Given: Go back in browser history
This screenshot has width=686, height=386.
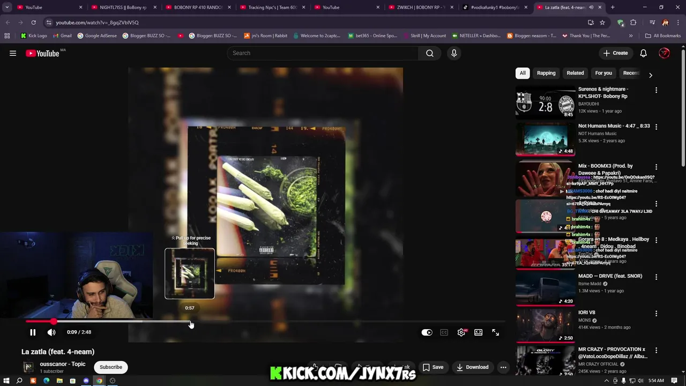Looking at the screenshot, I should point(8,23).
